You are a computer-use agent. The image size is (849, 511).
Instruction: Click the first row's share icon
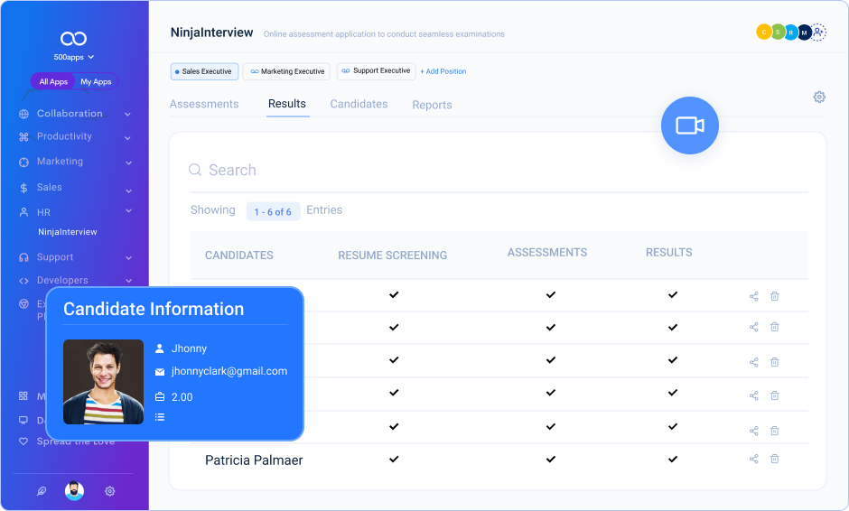753,296
